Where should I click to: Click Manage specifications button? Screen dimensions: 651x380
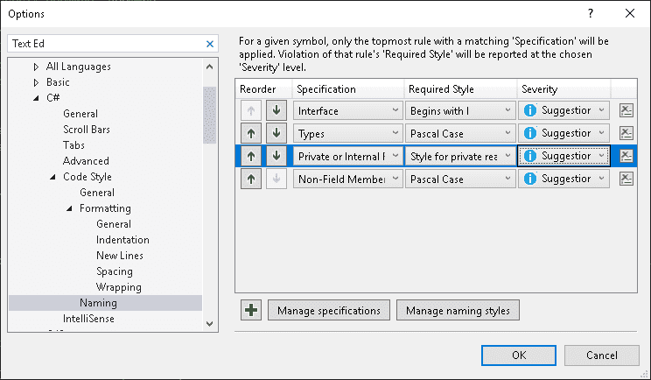[329, 310]
